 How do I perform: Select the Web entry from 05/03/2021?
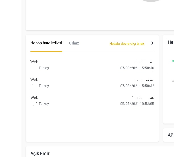coord(34,97)
